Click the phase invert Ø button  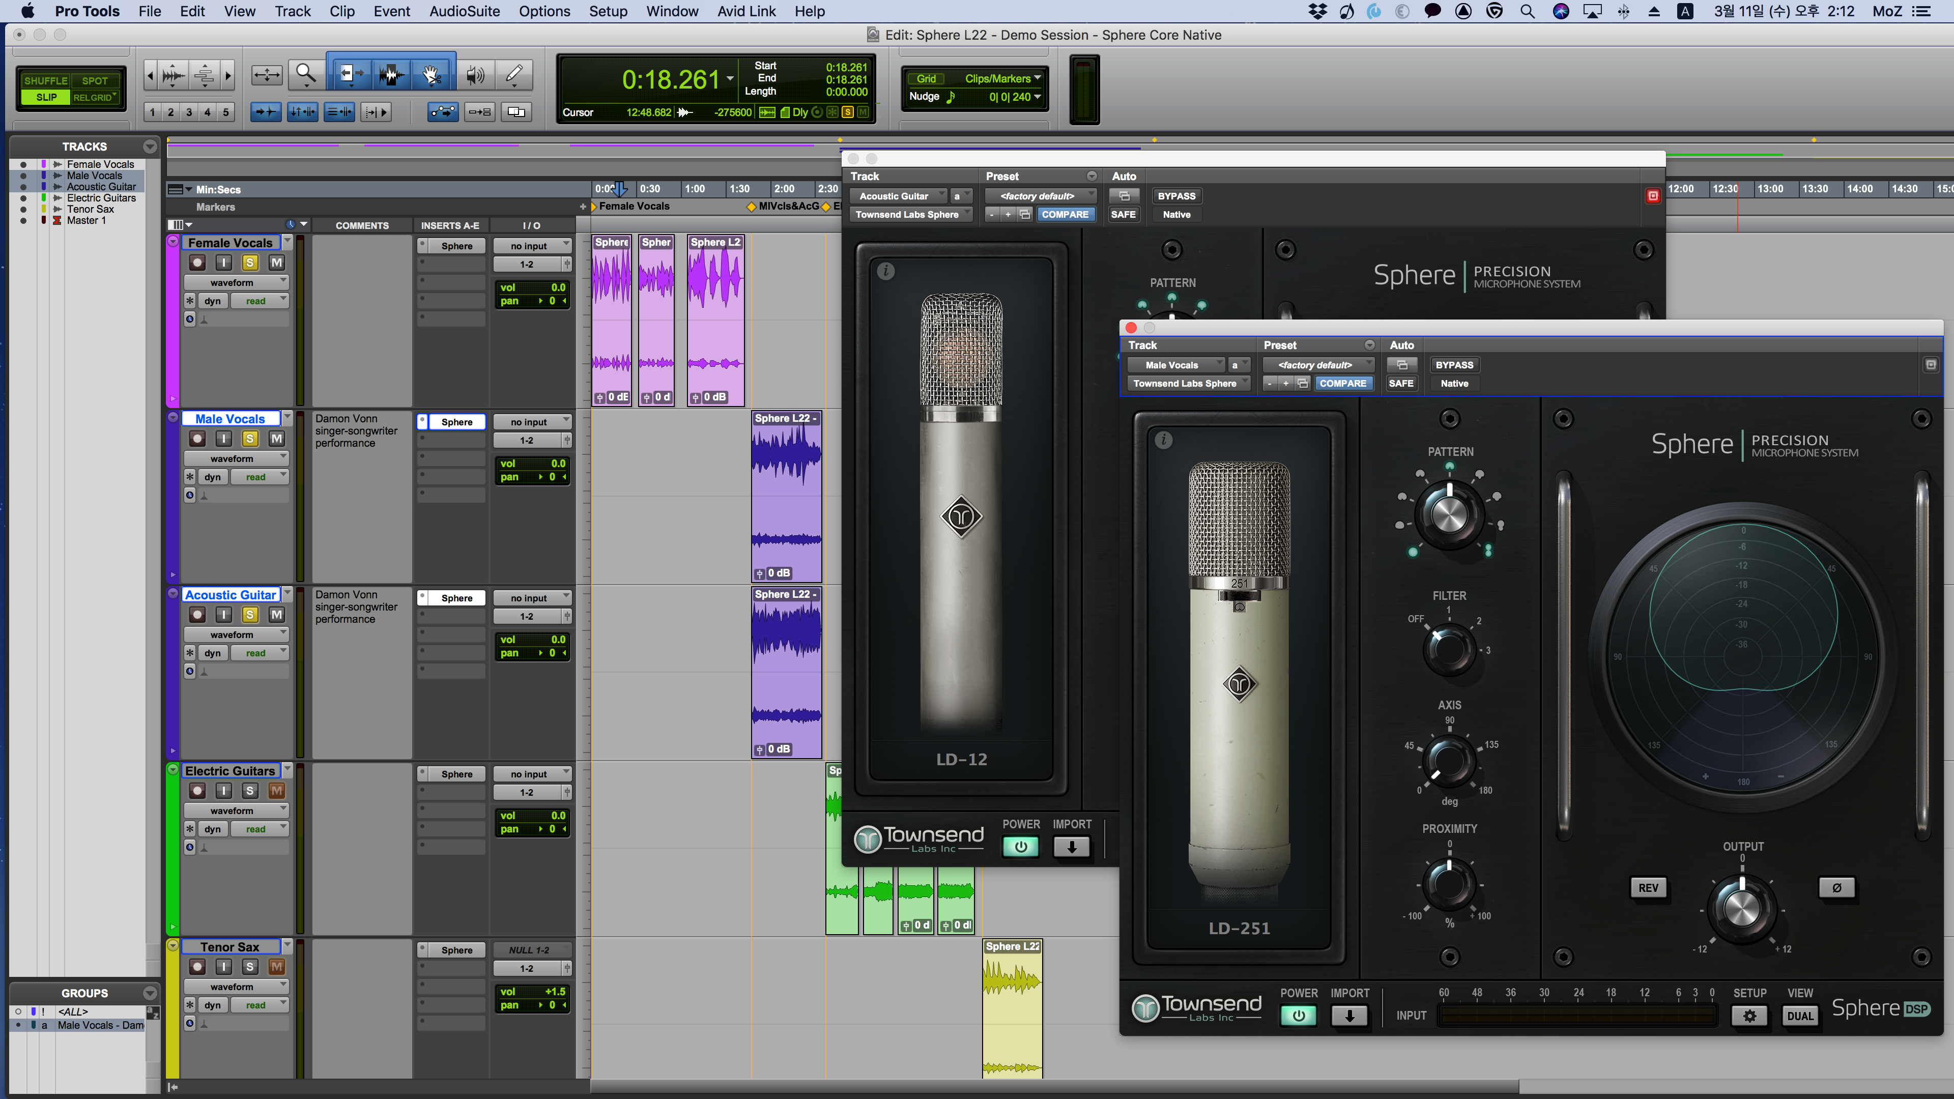coord(1836,887)
